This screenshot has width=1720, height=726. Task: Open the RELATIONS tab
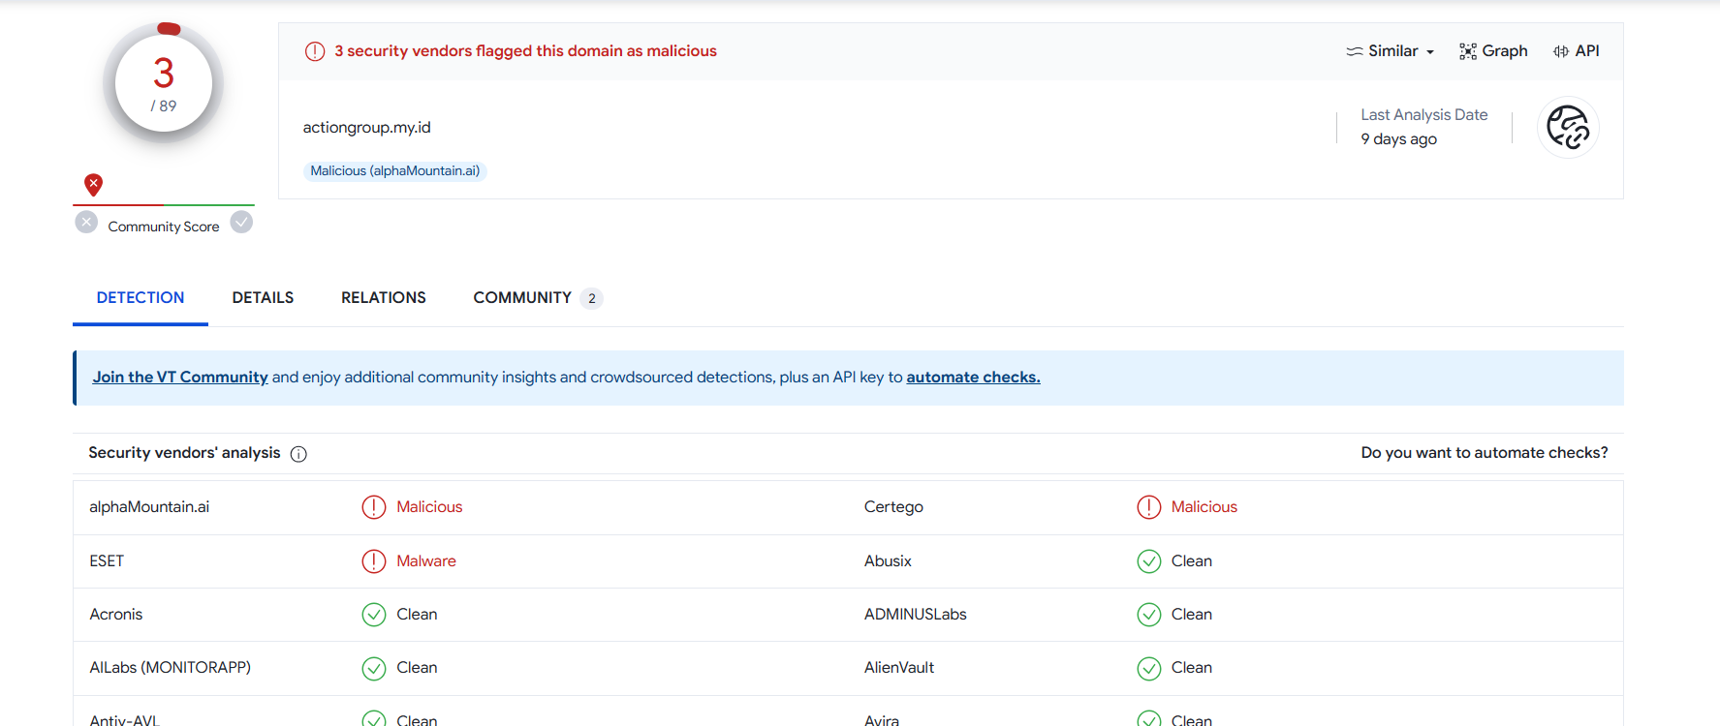coord(383,298)
